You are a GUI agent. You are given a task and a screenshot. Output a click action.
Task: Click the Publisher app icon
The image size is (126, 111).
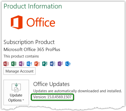tap(45, 64)
